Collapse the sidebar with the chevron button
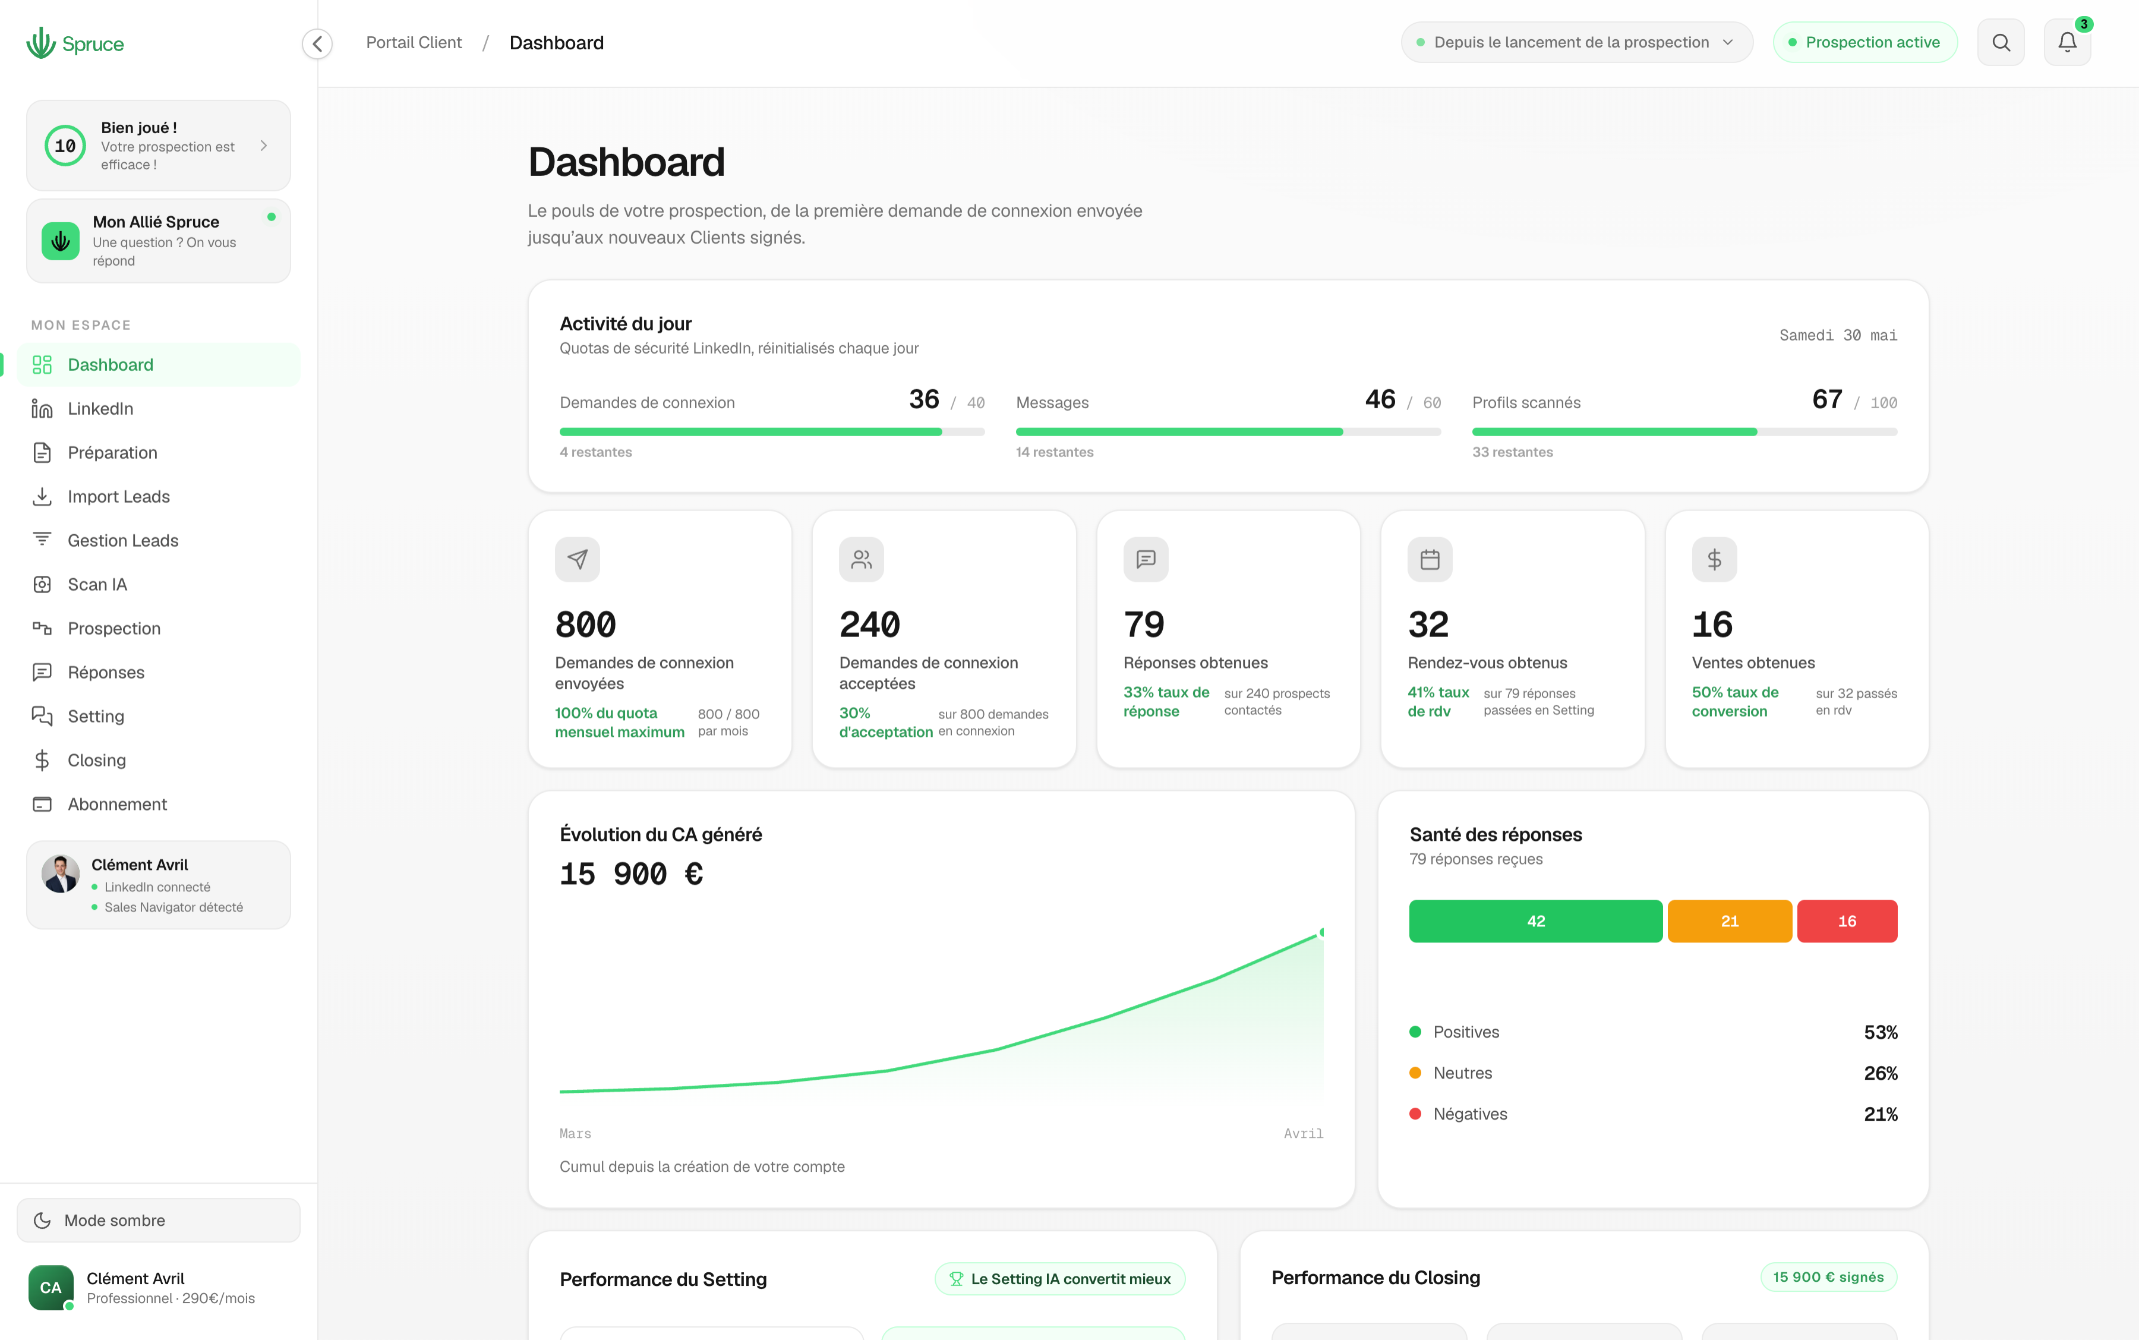 (317, 43)
